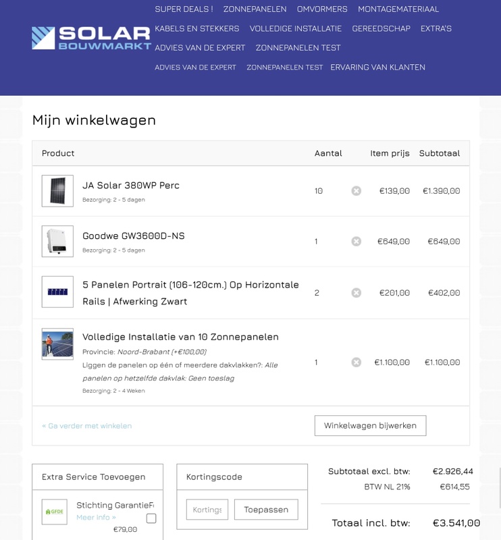The image size is (501, 540).
Task: Click the Winkelwagen bijwerken button
Action: [x=370, y=425]
